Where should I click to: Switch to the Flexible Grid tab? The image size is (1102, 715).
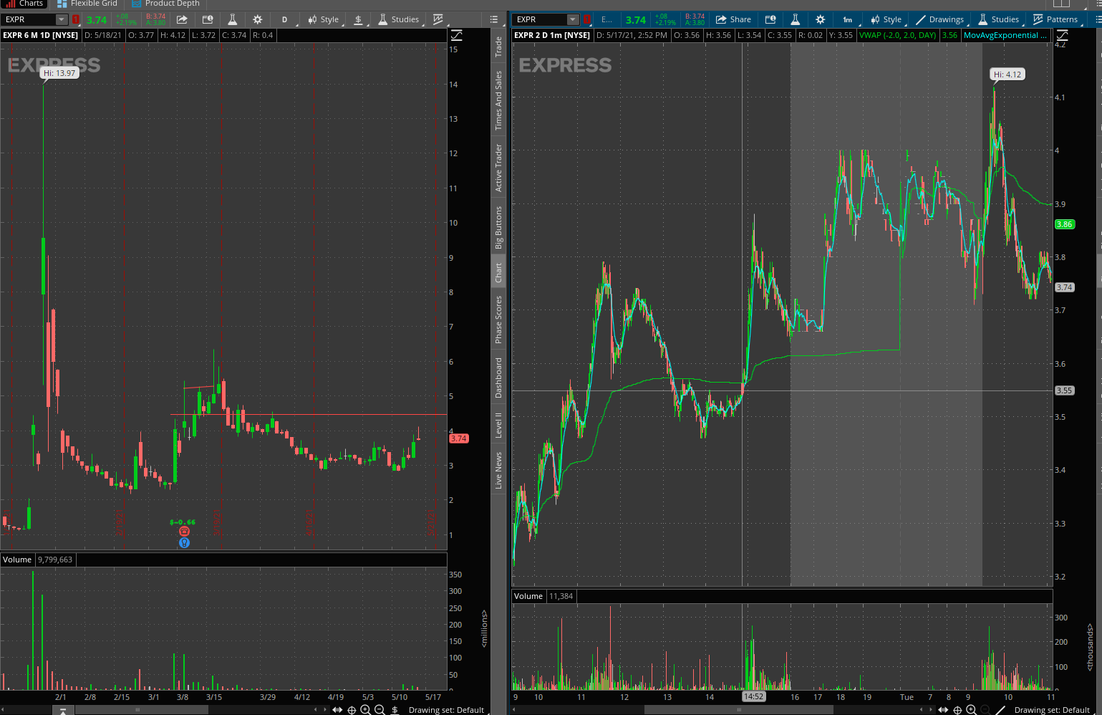[x=87, y=4]
